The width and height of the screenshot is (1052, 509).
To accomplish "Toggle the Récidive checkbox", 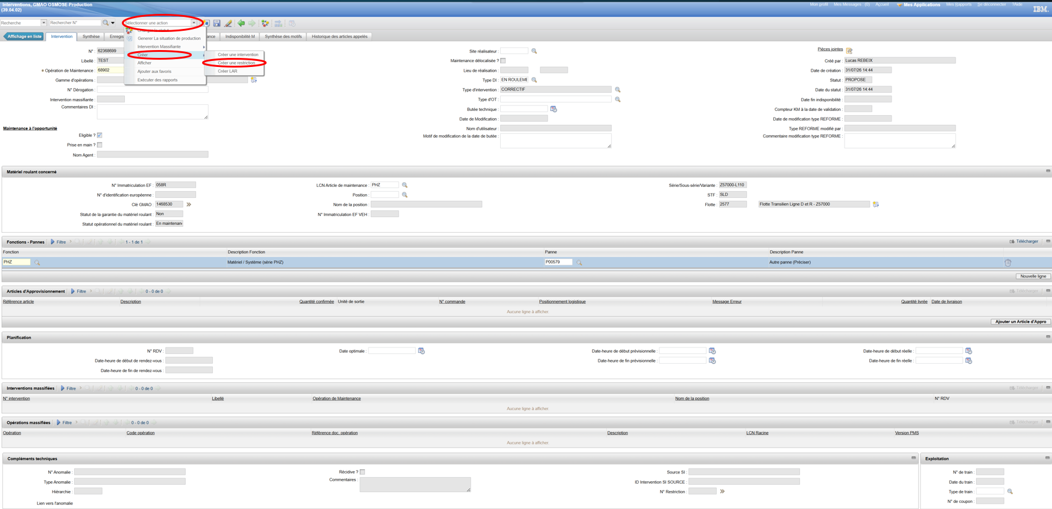I will click(x=363, y=472).
